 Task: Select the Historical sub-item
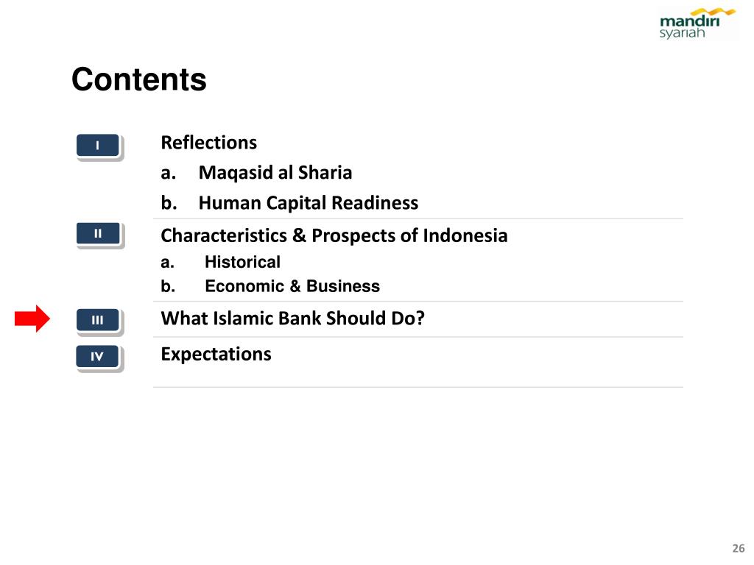(242, 262)
